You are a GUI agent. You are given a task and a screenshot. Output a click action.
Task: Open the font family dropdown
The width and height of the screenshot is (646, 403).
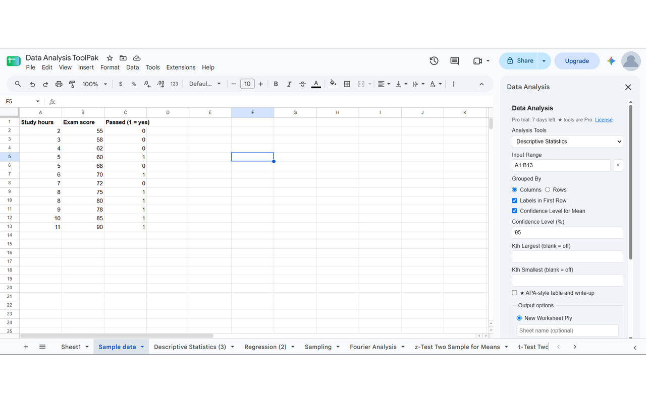(x=205, y=84)
